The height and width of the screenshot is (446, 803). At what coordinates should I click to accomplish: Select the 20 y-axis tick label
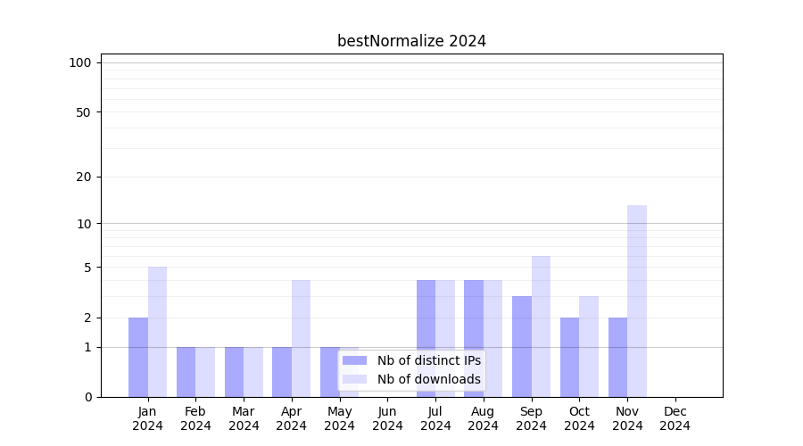tap(84, 177)
